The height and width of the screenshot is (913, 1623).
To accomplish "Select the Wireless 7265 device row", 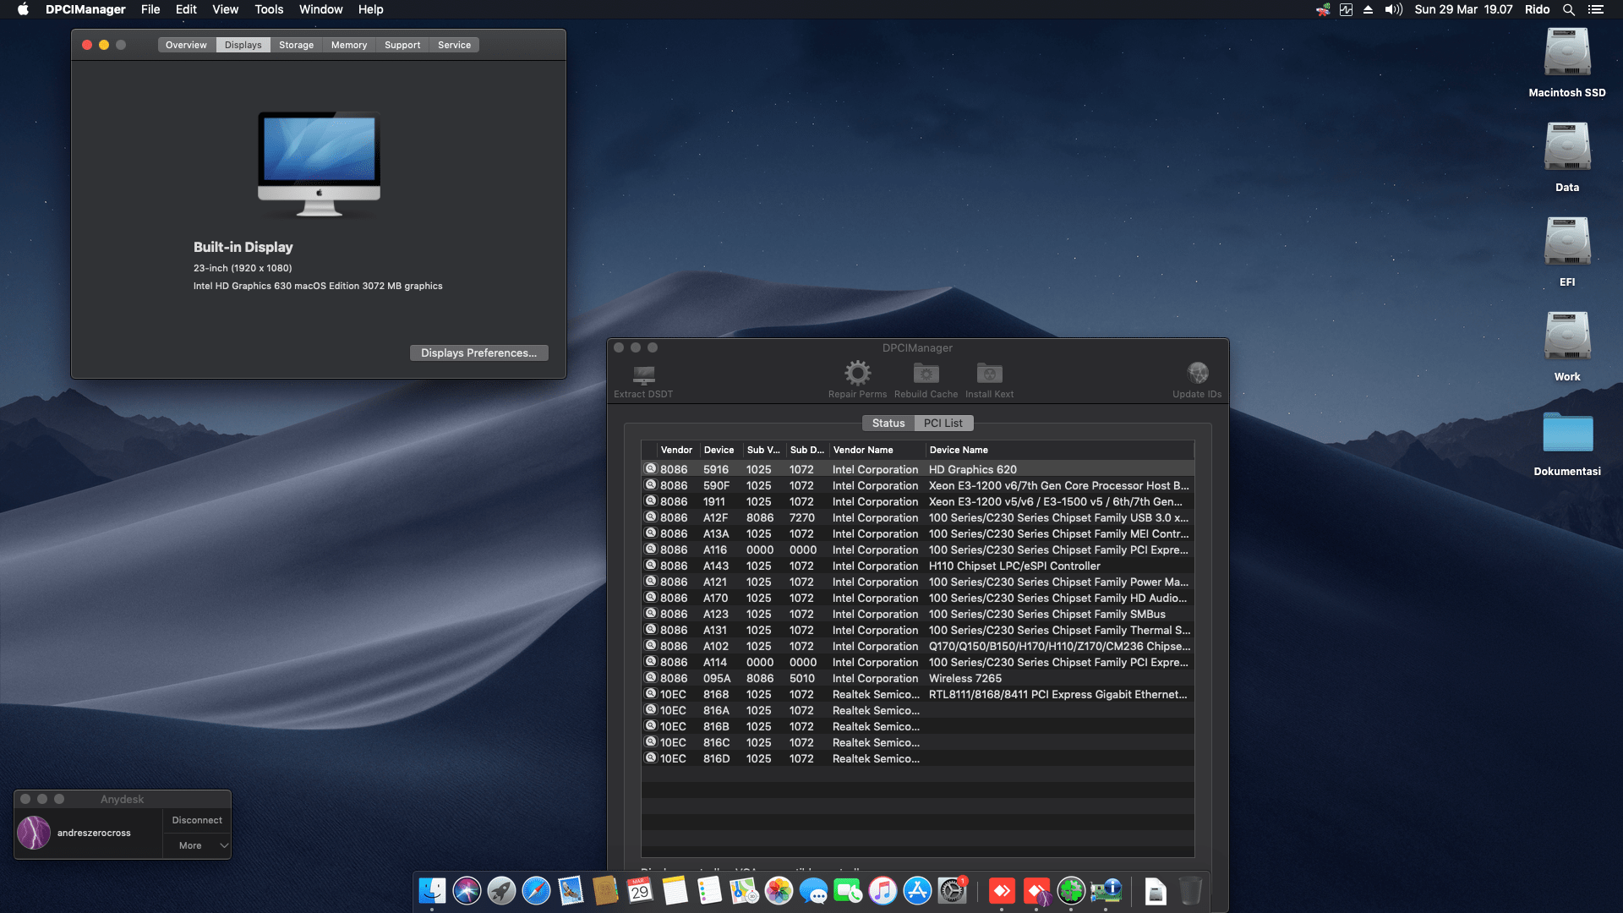I will point(917,678).
